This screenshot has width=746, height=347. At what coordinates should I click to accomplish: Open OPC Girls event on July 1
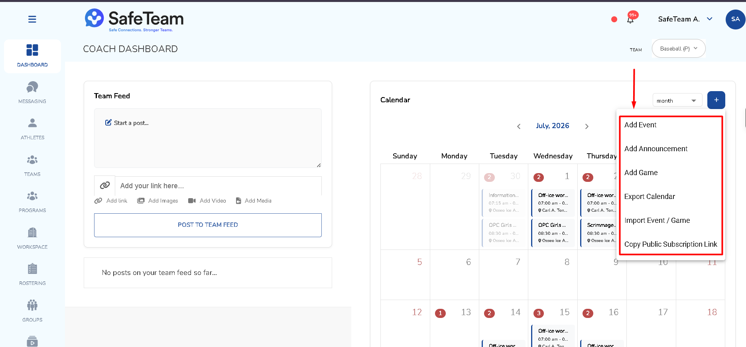pos(553,233)
